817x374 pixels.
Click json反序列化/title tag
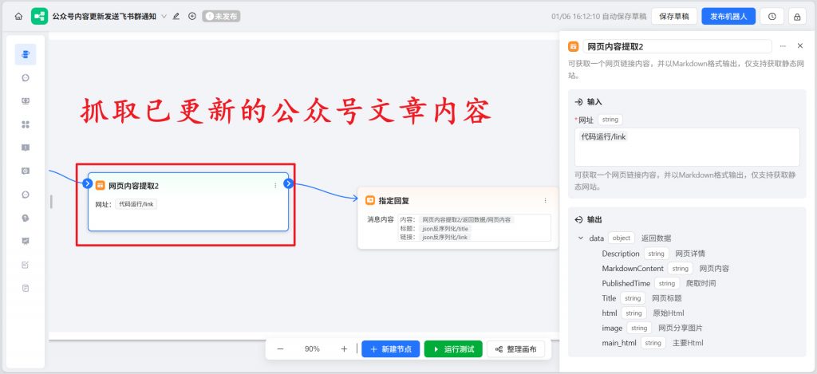[445, 229]
